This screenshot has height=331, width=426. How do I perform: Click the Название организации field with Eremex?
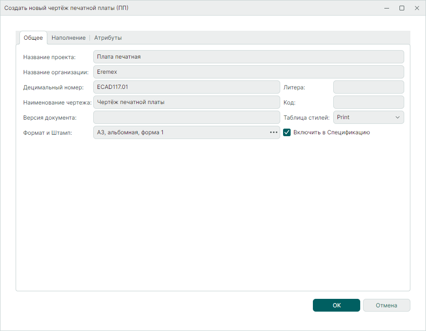point(248,72)
